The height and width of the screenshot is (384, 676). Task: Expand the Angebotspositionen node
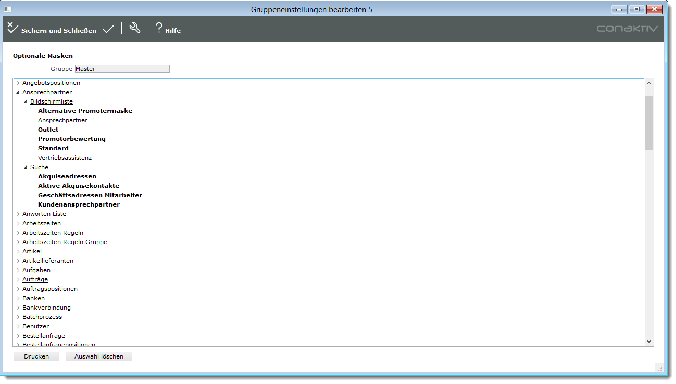[18, 83]
